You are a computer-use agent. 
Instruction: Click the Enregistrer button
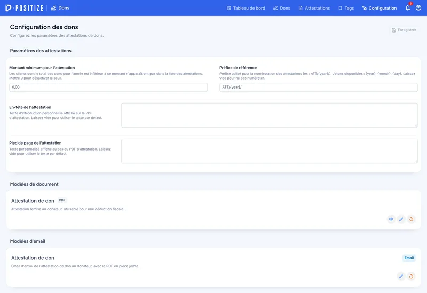[x=404, y=30]
